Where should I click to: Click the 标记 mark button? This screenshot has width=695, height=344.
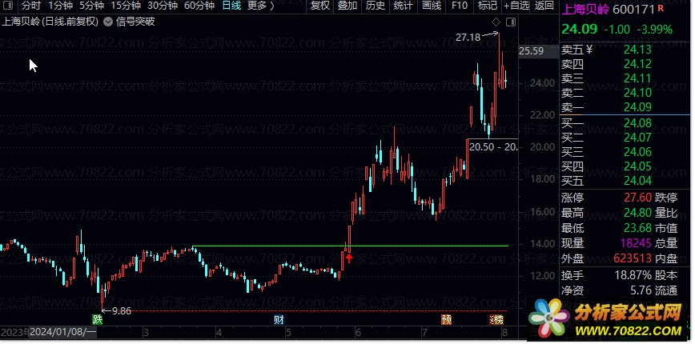[x=488, y=6]
